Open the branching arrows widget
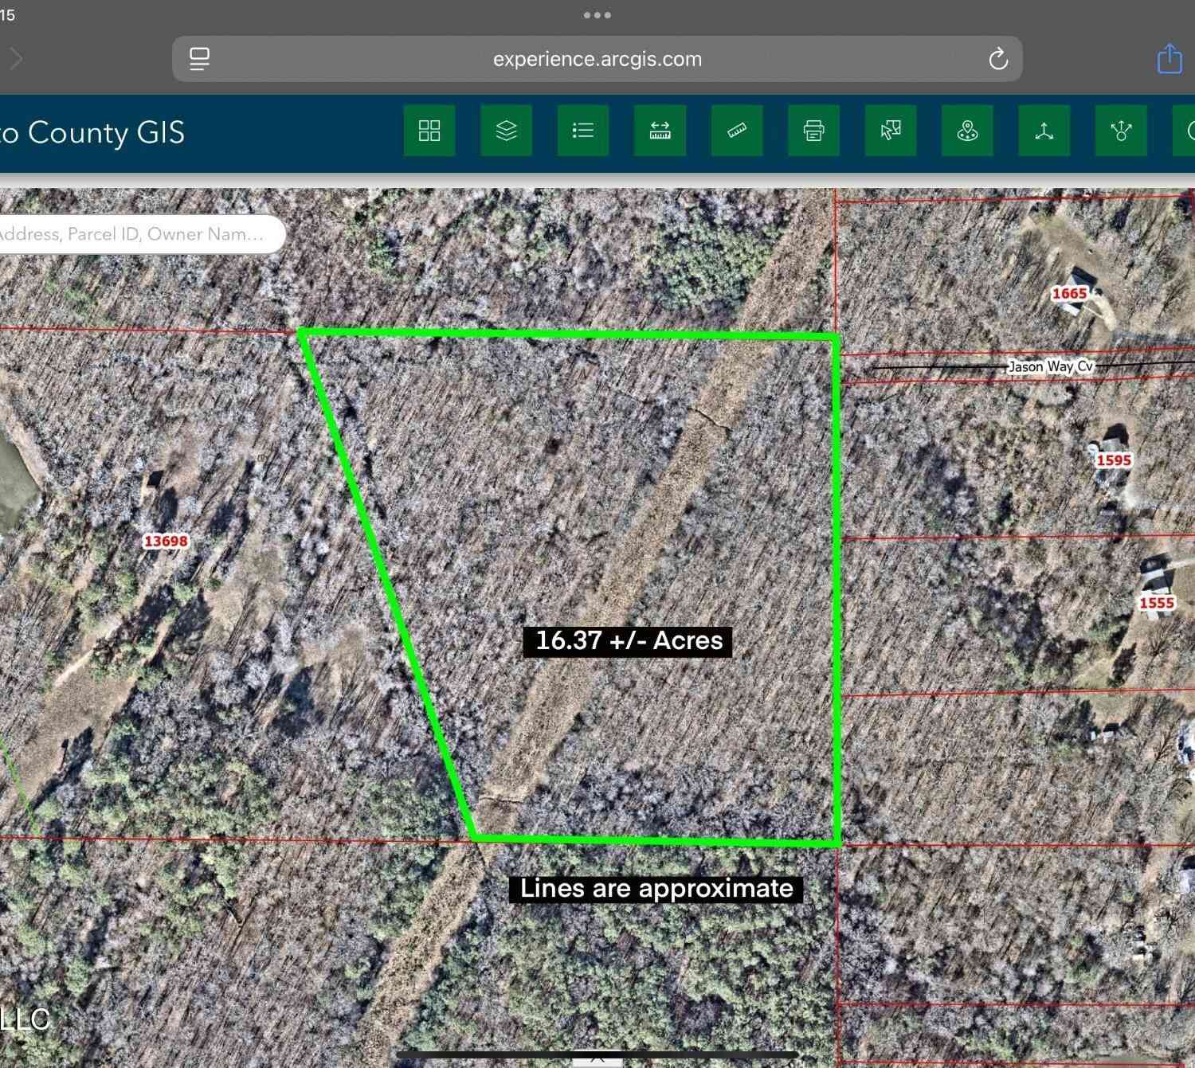This screenshot has width=1195, height=1068. [1121, 131]
